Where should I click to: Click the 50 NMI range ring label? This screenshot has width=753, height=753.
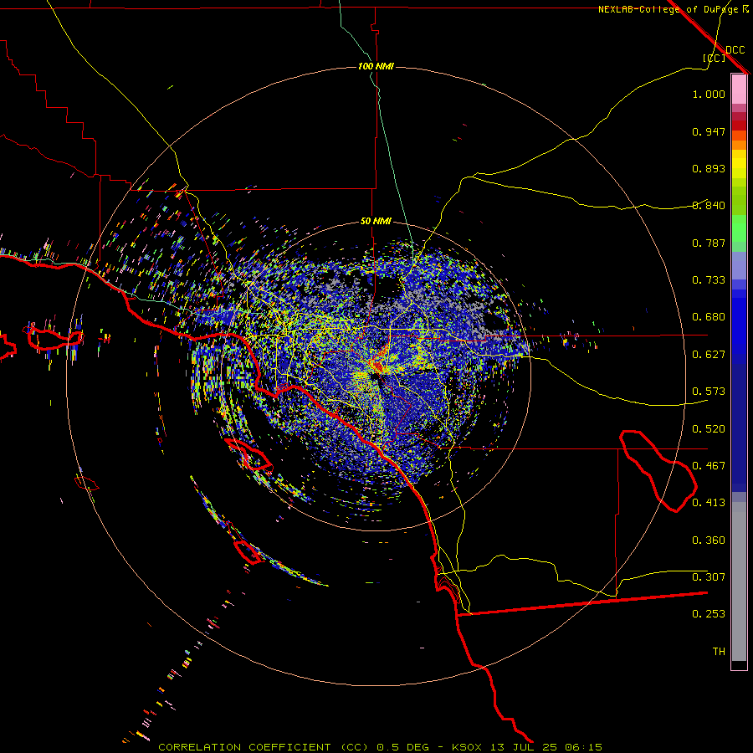[376, 221]
